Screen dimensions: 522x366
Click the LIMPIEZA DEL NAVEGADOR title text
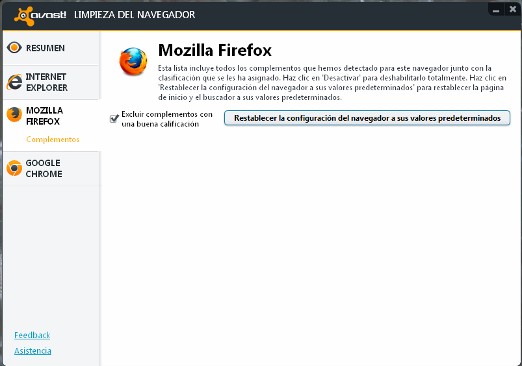click(135, 15)
